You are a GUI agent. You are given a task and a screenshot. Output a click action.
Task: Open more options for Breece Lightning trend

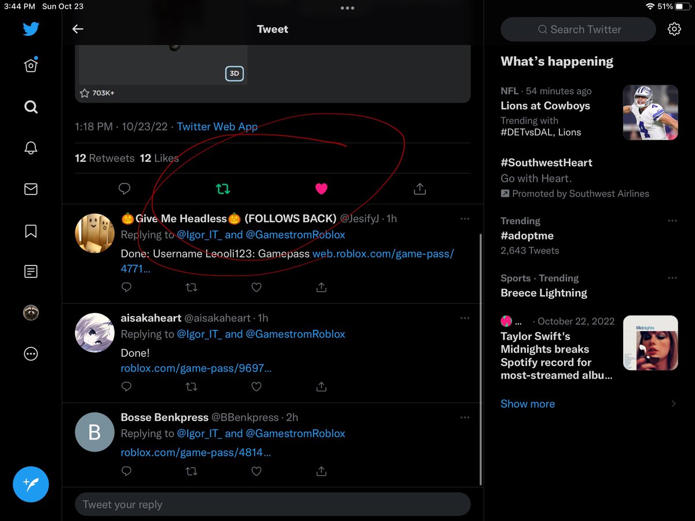pyautogui.click(x=672, y=278)
